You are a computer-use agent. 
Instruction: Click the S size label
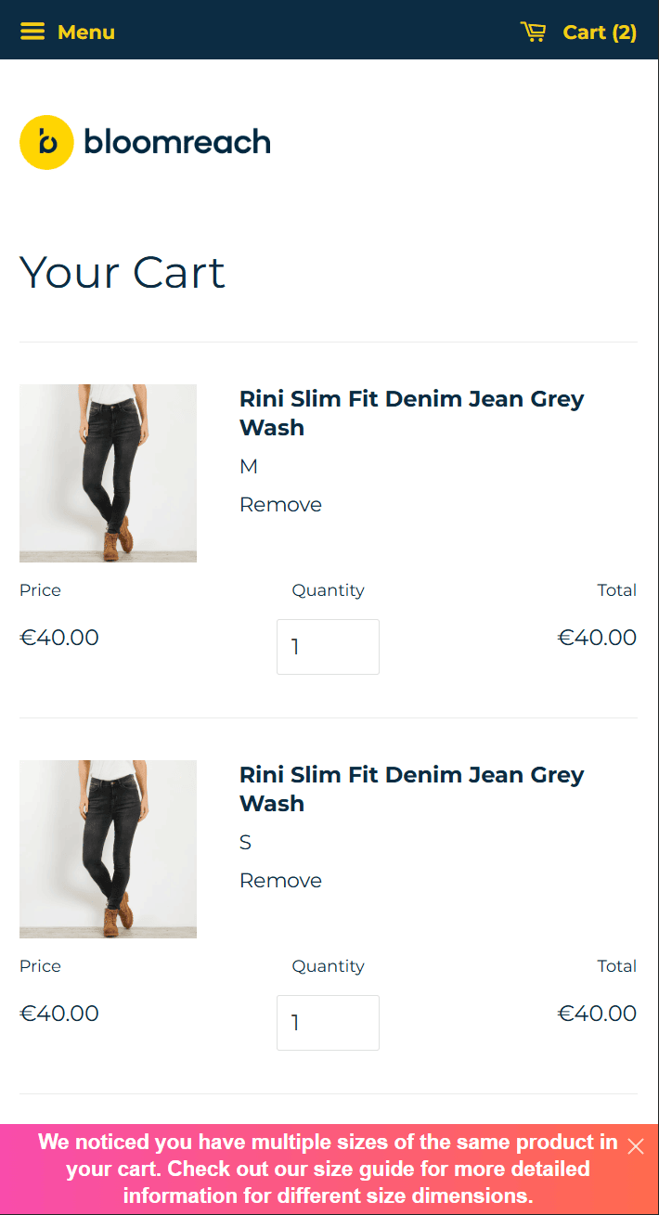point(246,843)
